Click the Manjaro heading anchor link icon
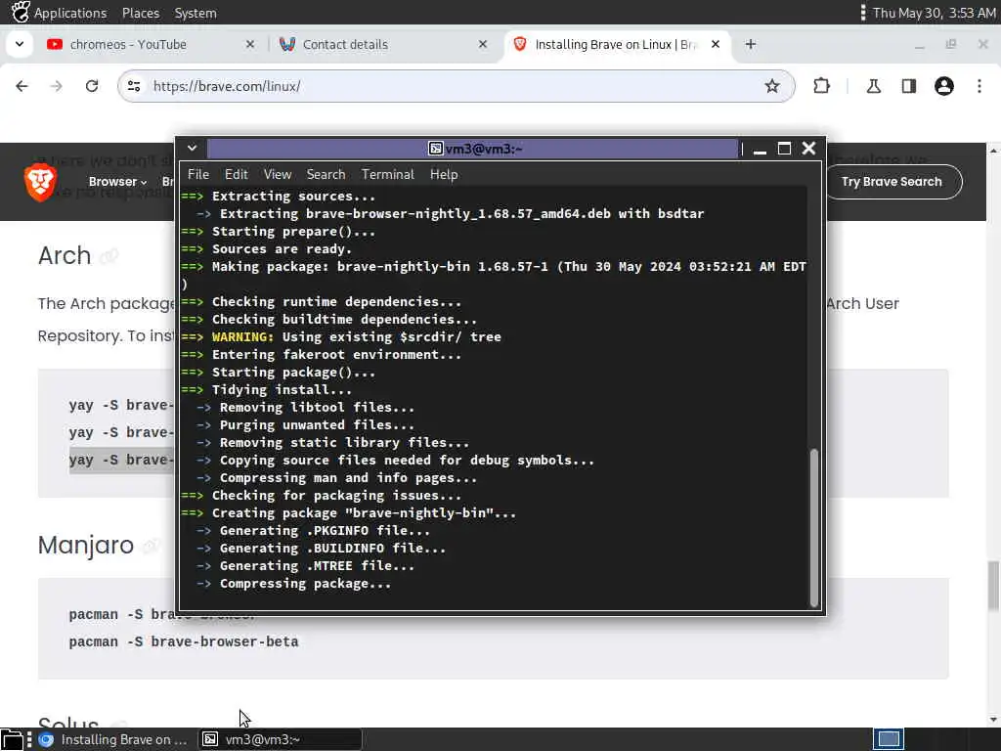Screen dimensions: 1001x751 tap(152, 546)
